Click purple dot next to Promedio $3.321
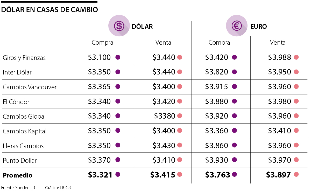 pyautogui.click(x=118, y=175)
